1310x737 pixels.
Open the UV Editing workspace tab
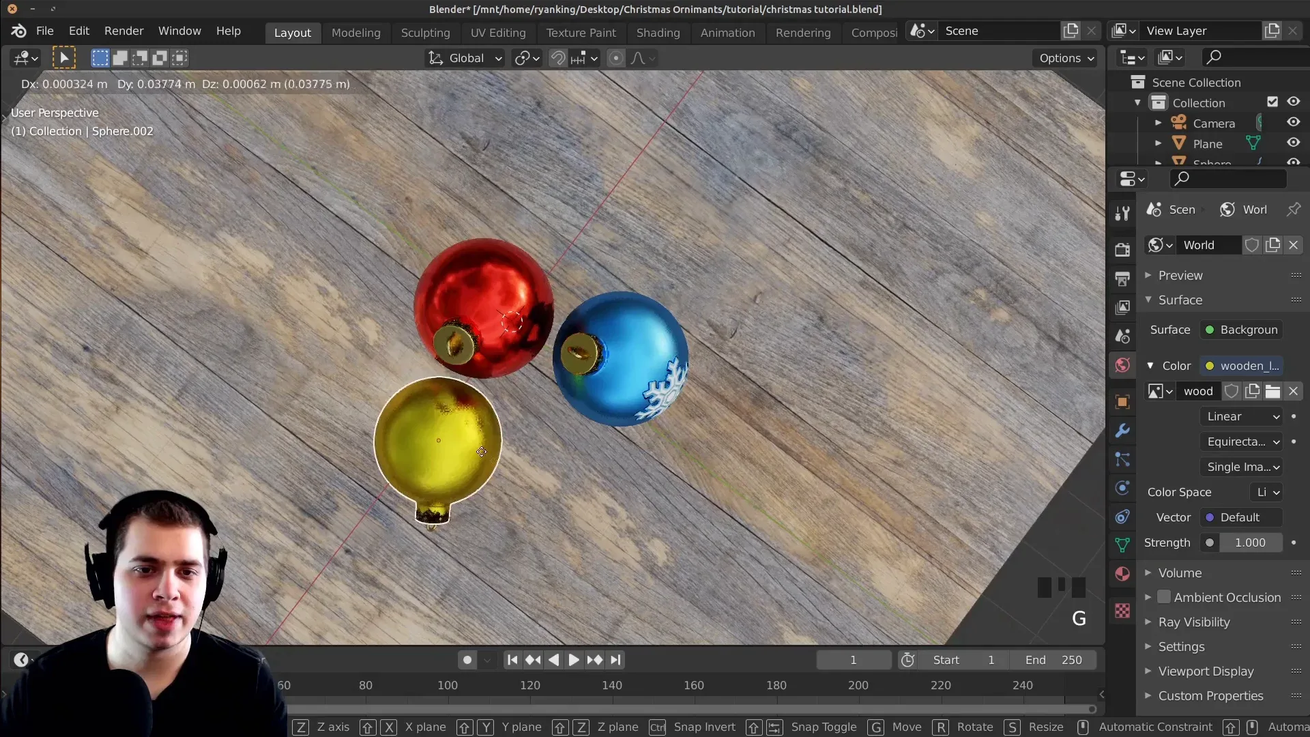499,31
